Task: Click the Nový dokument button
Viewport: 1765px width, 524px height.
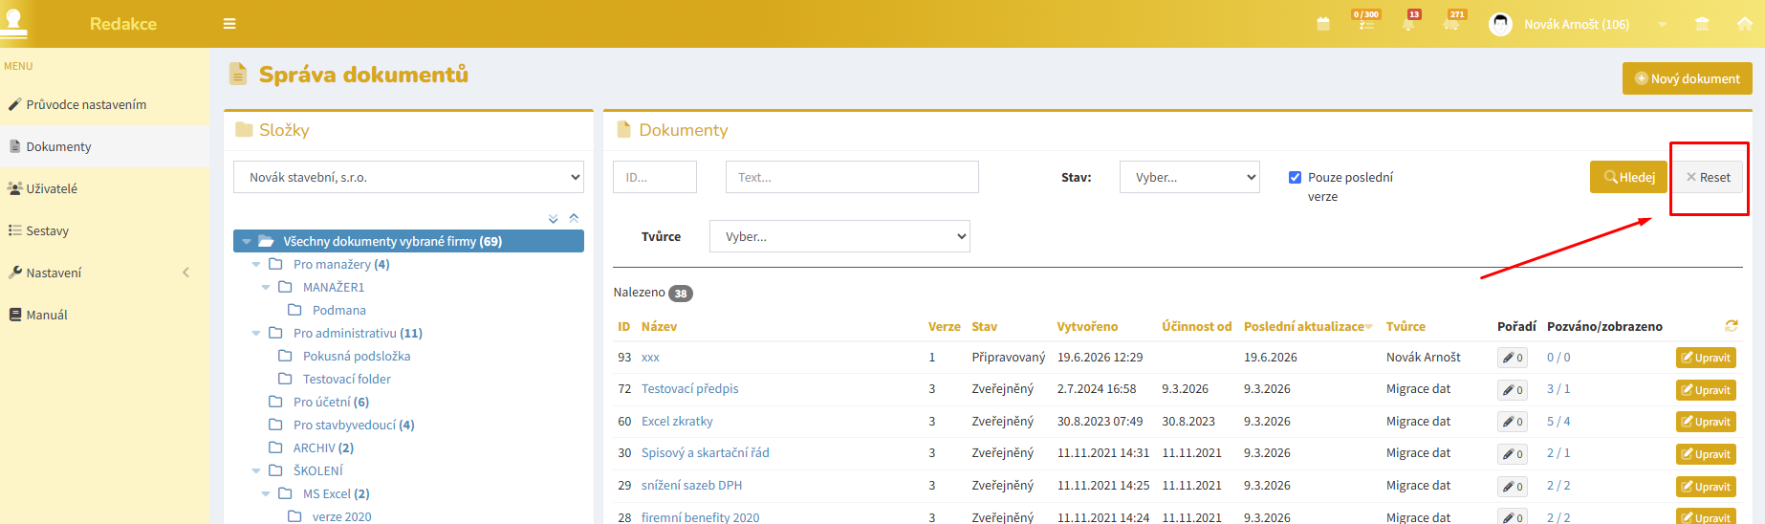Action: pos(1687,78)
